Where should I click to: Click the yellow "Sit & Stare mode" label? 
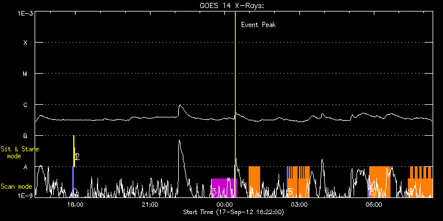20,152
